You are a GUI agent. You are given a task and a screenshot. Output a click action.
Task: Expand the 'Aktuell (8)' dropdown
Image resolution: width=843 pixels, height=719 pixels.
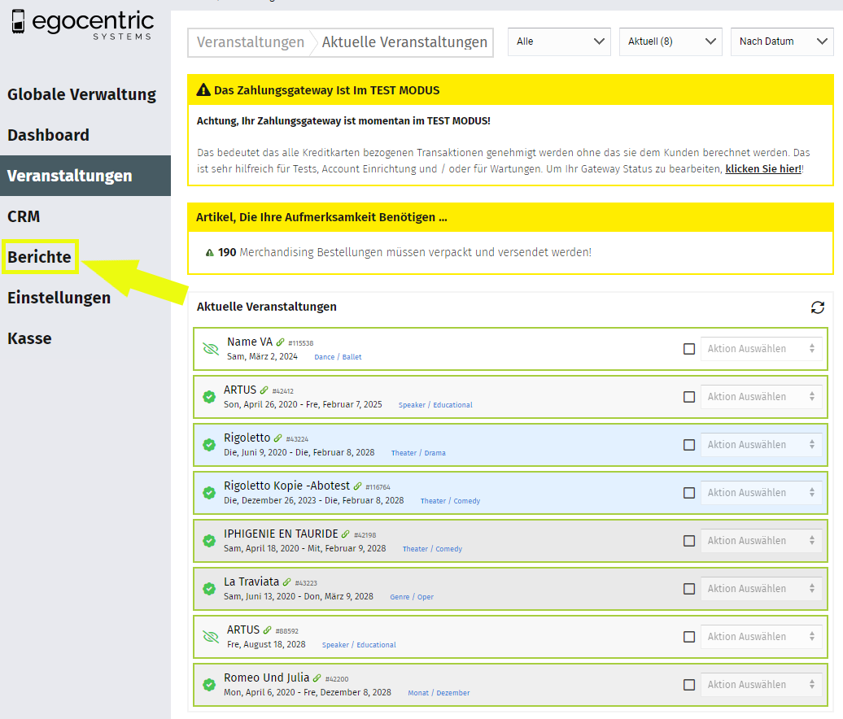tap(670, 41)
